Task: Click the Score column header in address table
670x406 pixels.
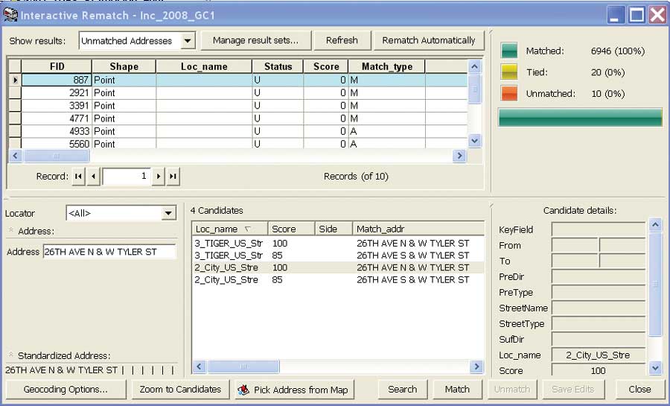Action: (326, 66)
